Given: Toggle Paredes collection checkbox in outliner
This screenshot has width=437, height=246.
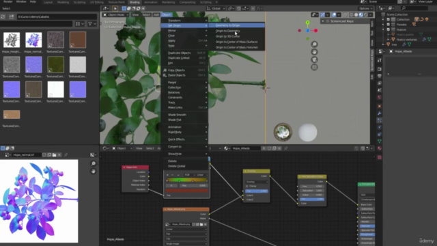Looking at the screenshot, I should tap(388, 25).
